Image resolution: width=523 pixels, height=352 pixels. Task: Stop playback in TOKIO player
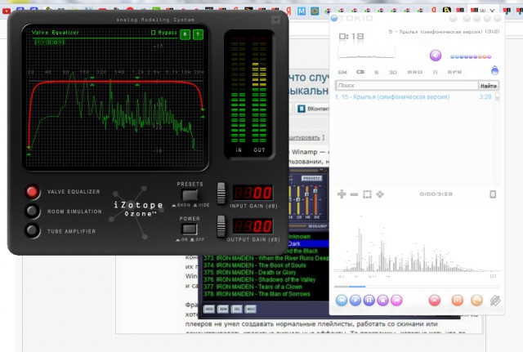point(382,301)
